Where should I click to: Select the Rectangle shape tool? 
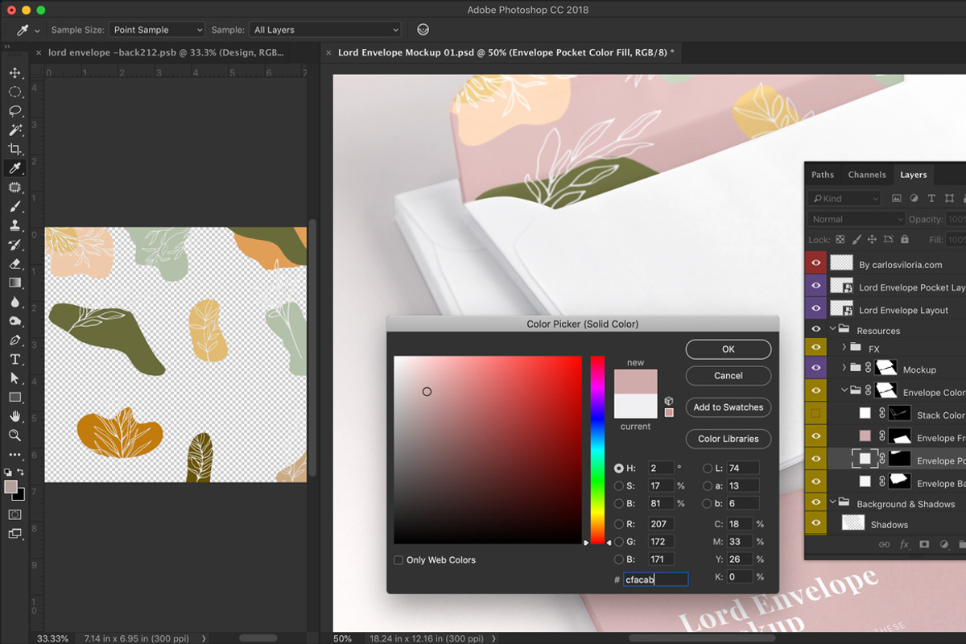point(14,397)
